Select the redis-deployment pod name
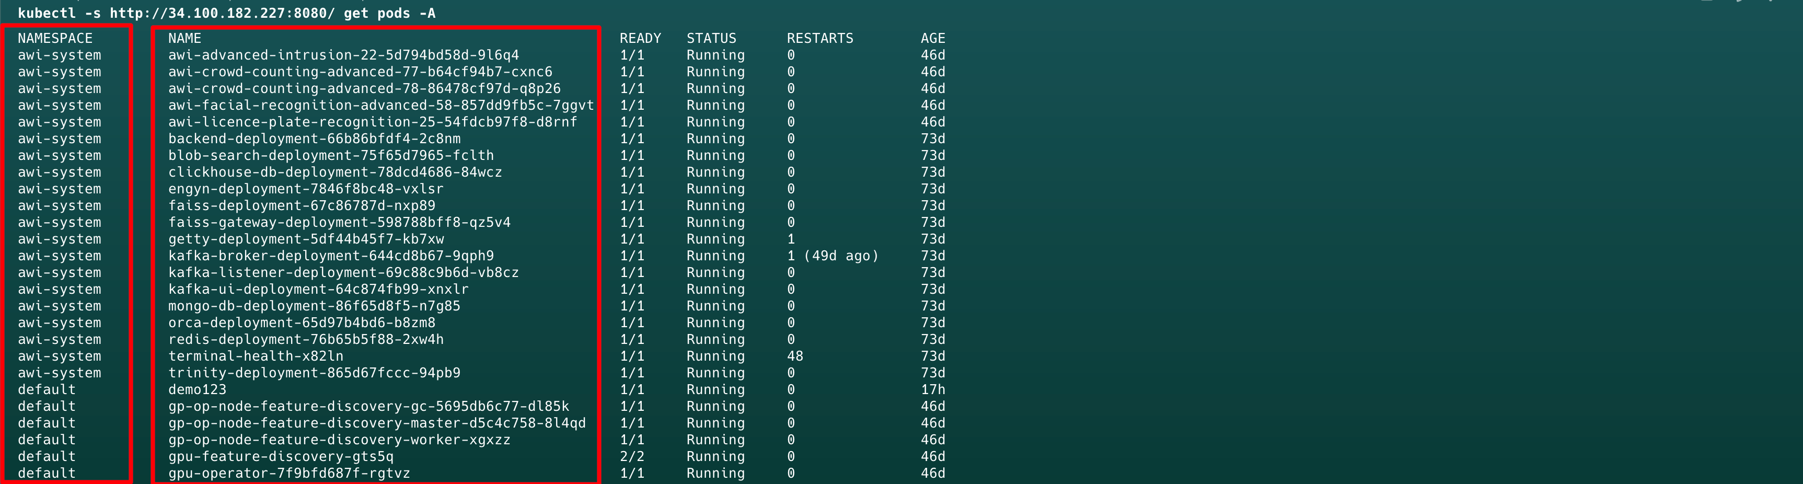 [x=305, y=340]
